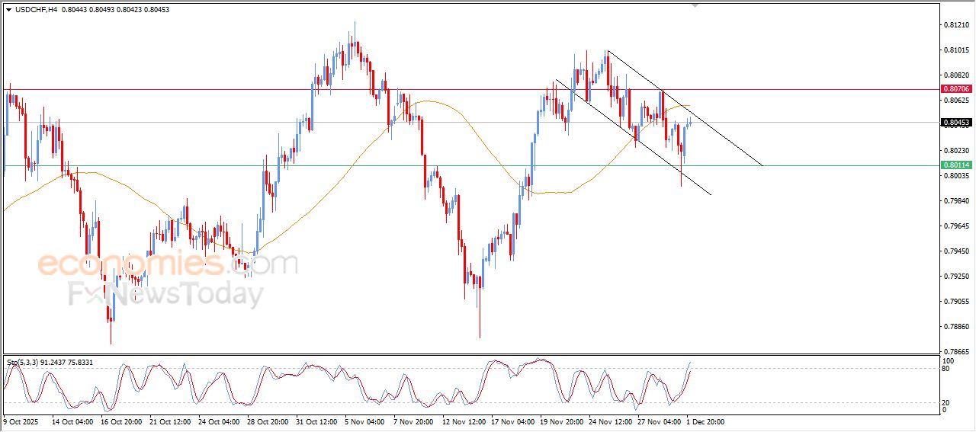Click the 1 Dec 20:00 date label
Viewport: 976px width, 432px height.
tap(705, 421)
